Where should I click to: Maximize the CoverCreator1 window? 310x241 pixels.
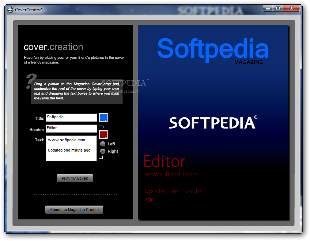tap(278, 8)
